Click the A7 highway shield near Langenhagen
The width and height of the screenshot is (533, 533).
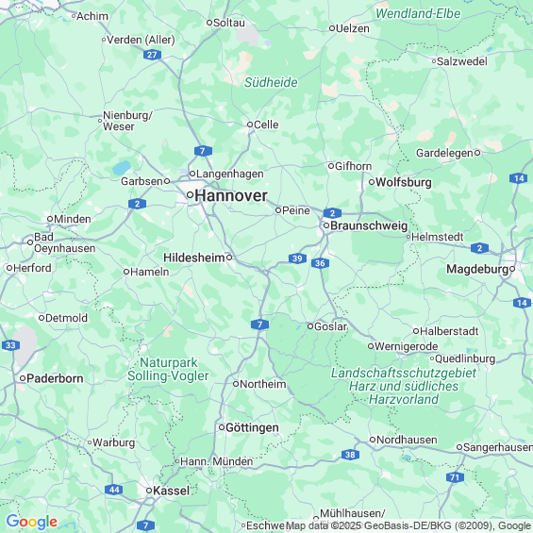[203, 151]
